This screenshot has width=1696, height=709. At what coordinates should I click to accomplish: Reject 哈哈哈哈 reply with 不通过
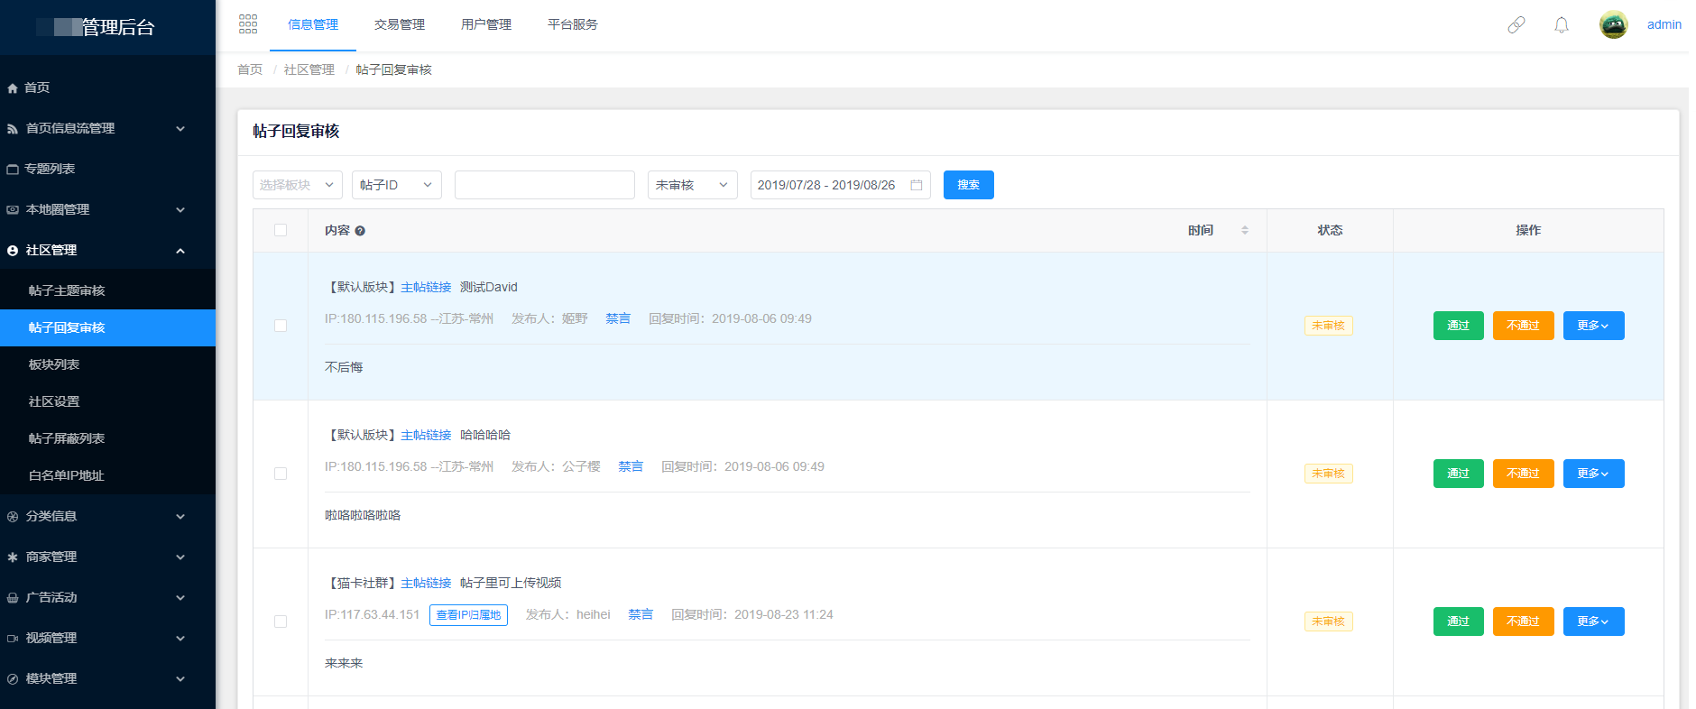point(1524,474)
